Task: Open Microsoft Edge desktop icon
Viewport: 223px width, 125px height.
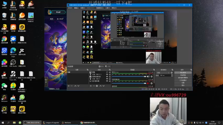Action: (x=13, y=51)
